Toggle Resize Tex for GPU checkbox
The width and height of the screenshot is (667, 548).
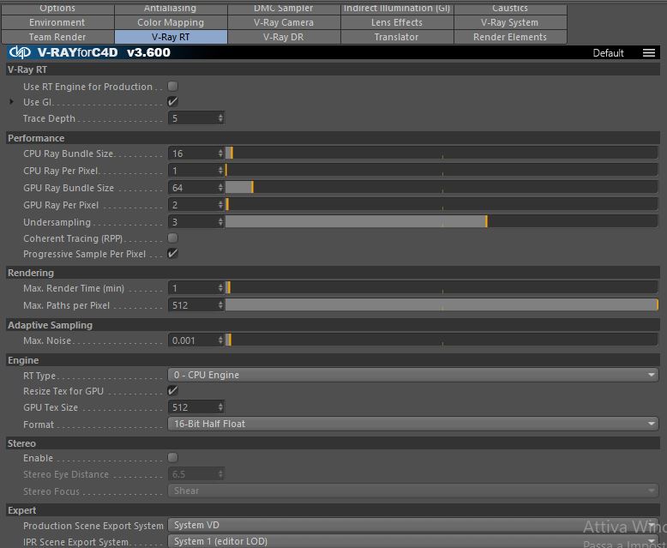pos(172,390)
